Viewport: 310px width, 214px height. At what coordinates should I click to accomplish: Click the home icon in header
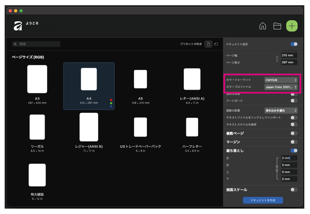[x=262, y=26]
